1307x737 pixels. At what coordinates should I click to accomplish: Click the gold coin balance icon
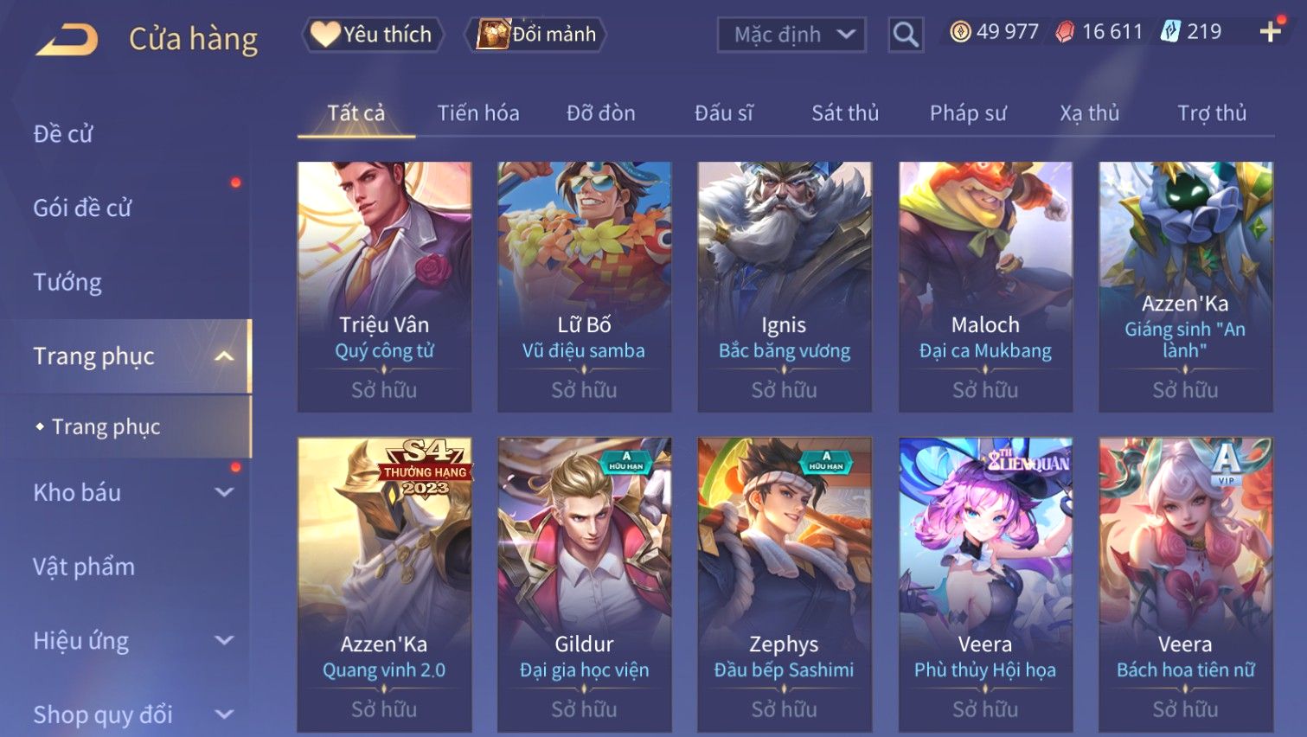point(960,32)
